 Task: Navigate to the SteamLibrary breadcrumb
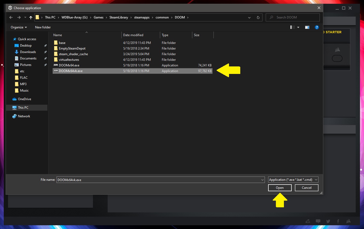click(119, 17)
